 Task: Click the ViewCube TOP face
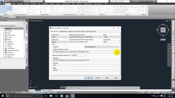coord(163,30)
